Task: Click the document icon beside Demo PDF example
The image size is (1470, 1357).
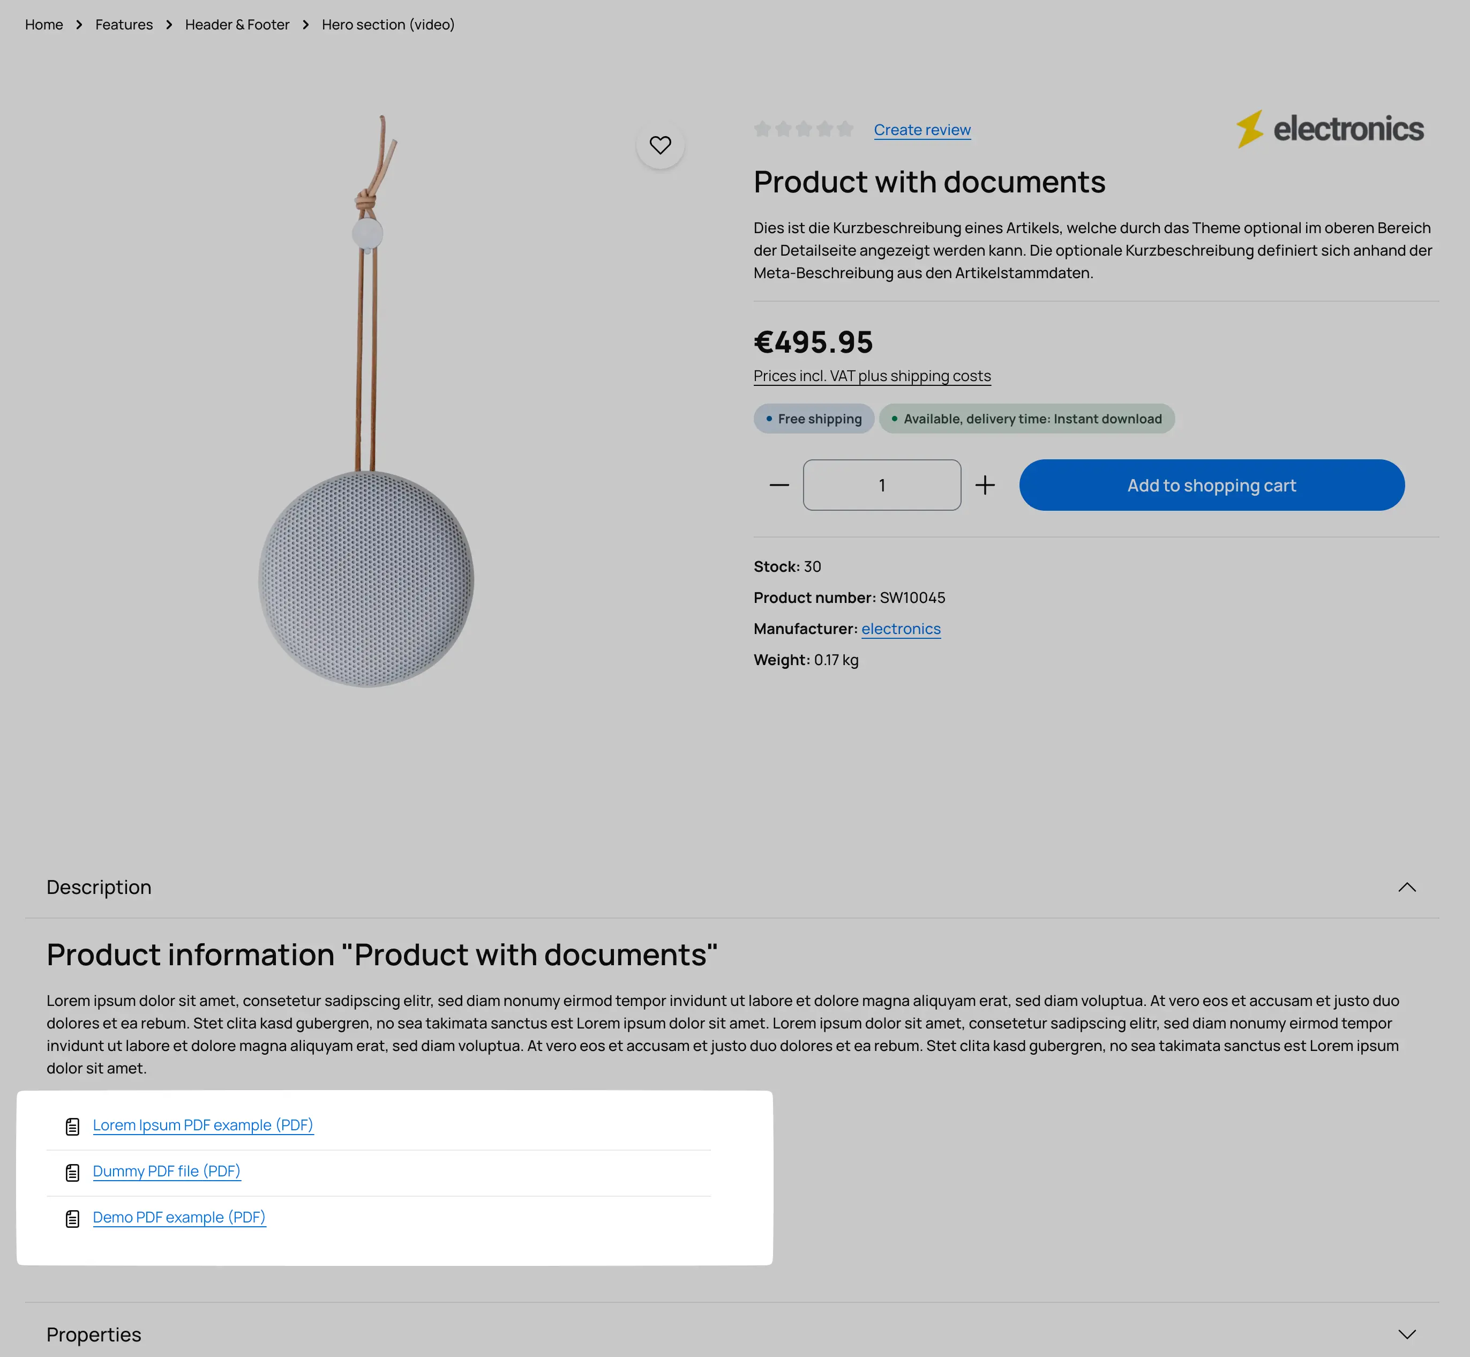Action: tap(73, 1219)
